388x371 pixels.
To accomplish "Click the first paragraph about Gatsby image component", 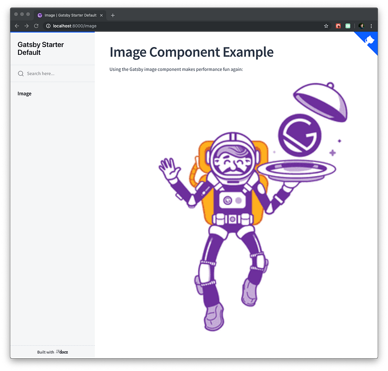I will click(x=176, y=69).
